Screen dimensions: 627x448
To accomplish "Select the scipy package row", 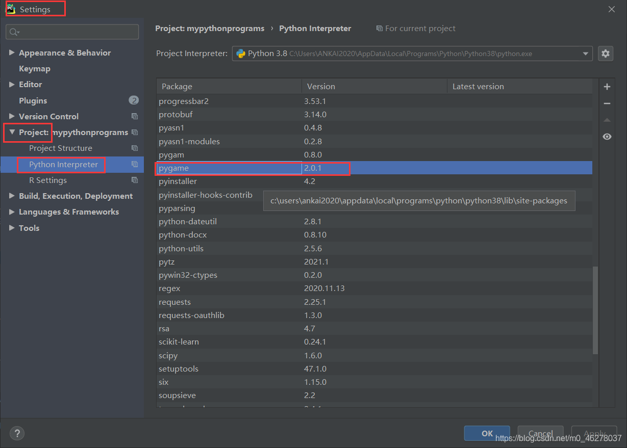I will coord(374,355).
